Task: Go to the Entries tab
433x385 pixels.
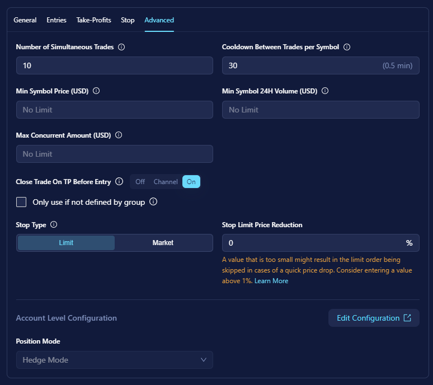Action: [x=57, y=20]
